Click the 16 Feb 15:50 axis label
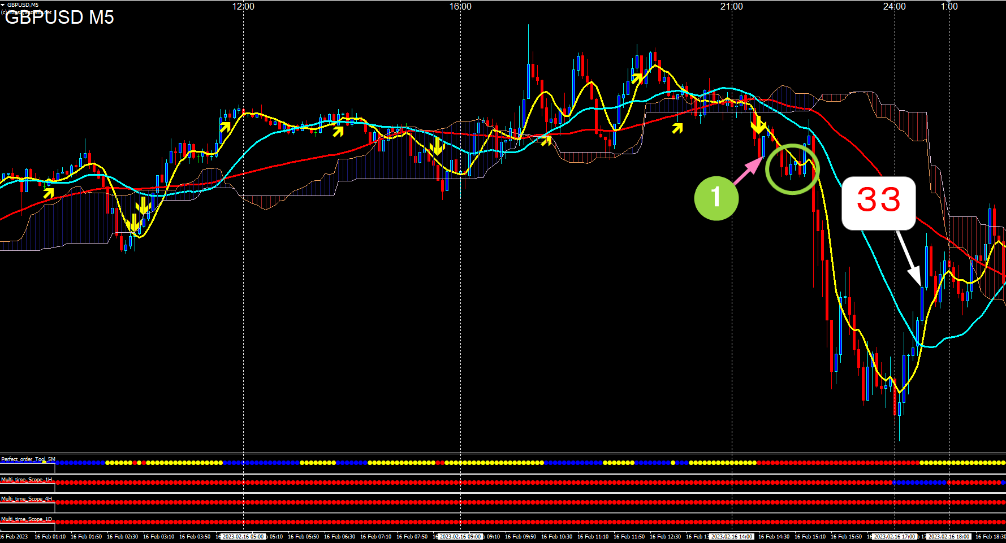Viewport: 1006px width, 543px height. coord(846,537)
